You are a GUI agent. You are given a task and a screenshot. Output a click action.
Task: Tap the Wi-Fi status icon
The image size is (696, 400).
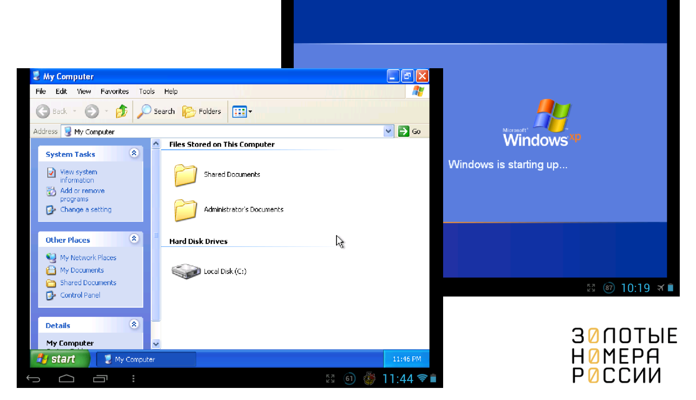pos(422,378)
